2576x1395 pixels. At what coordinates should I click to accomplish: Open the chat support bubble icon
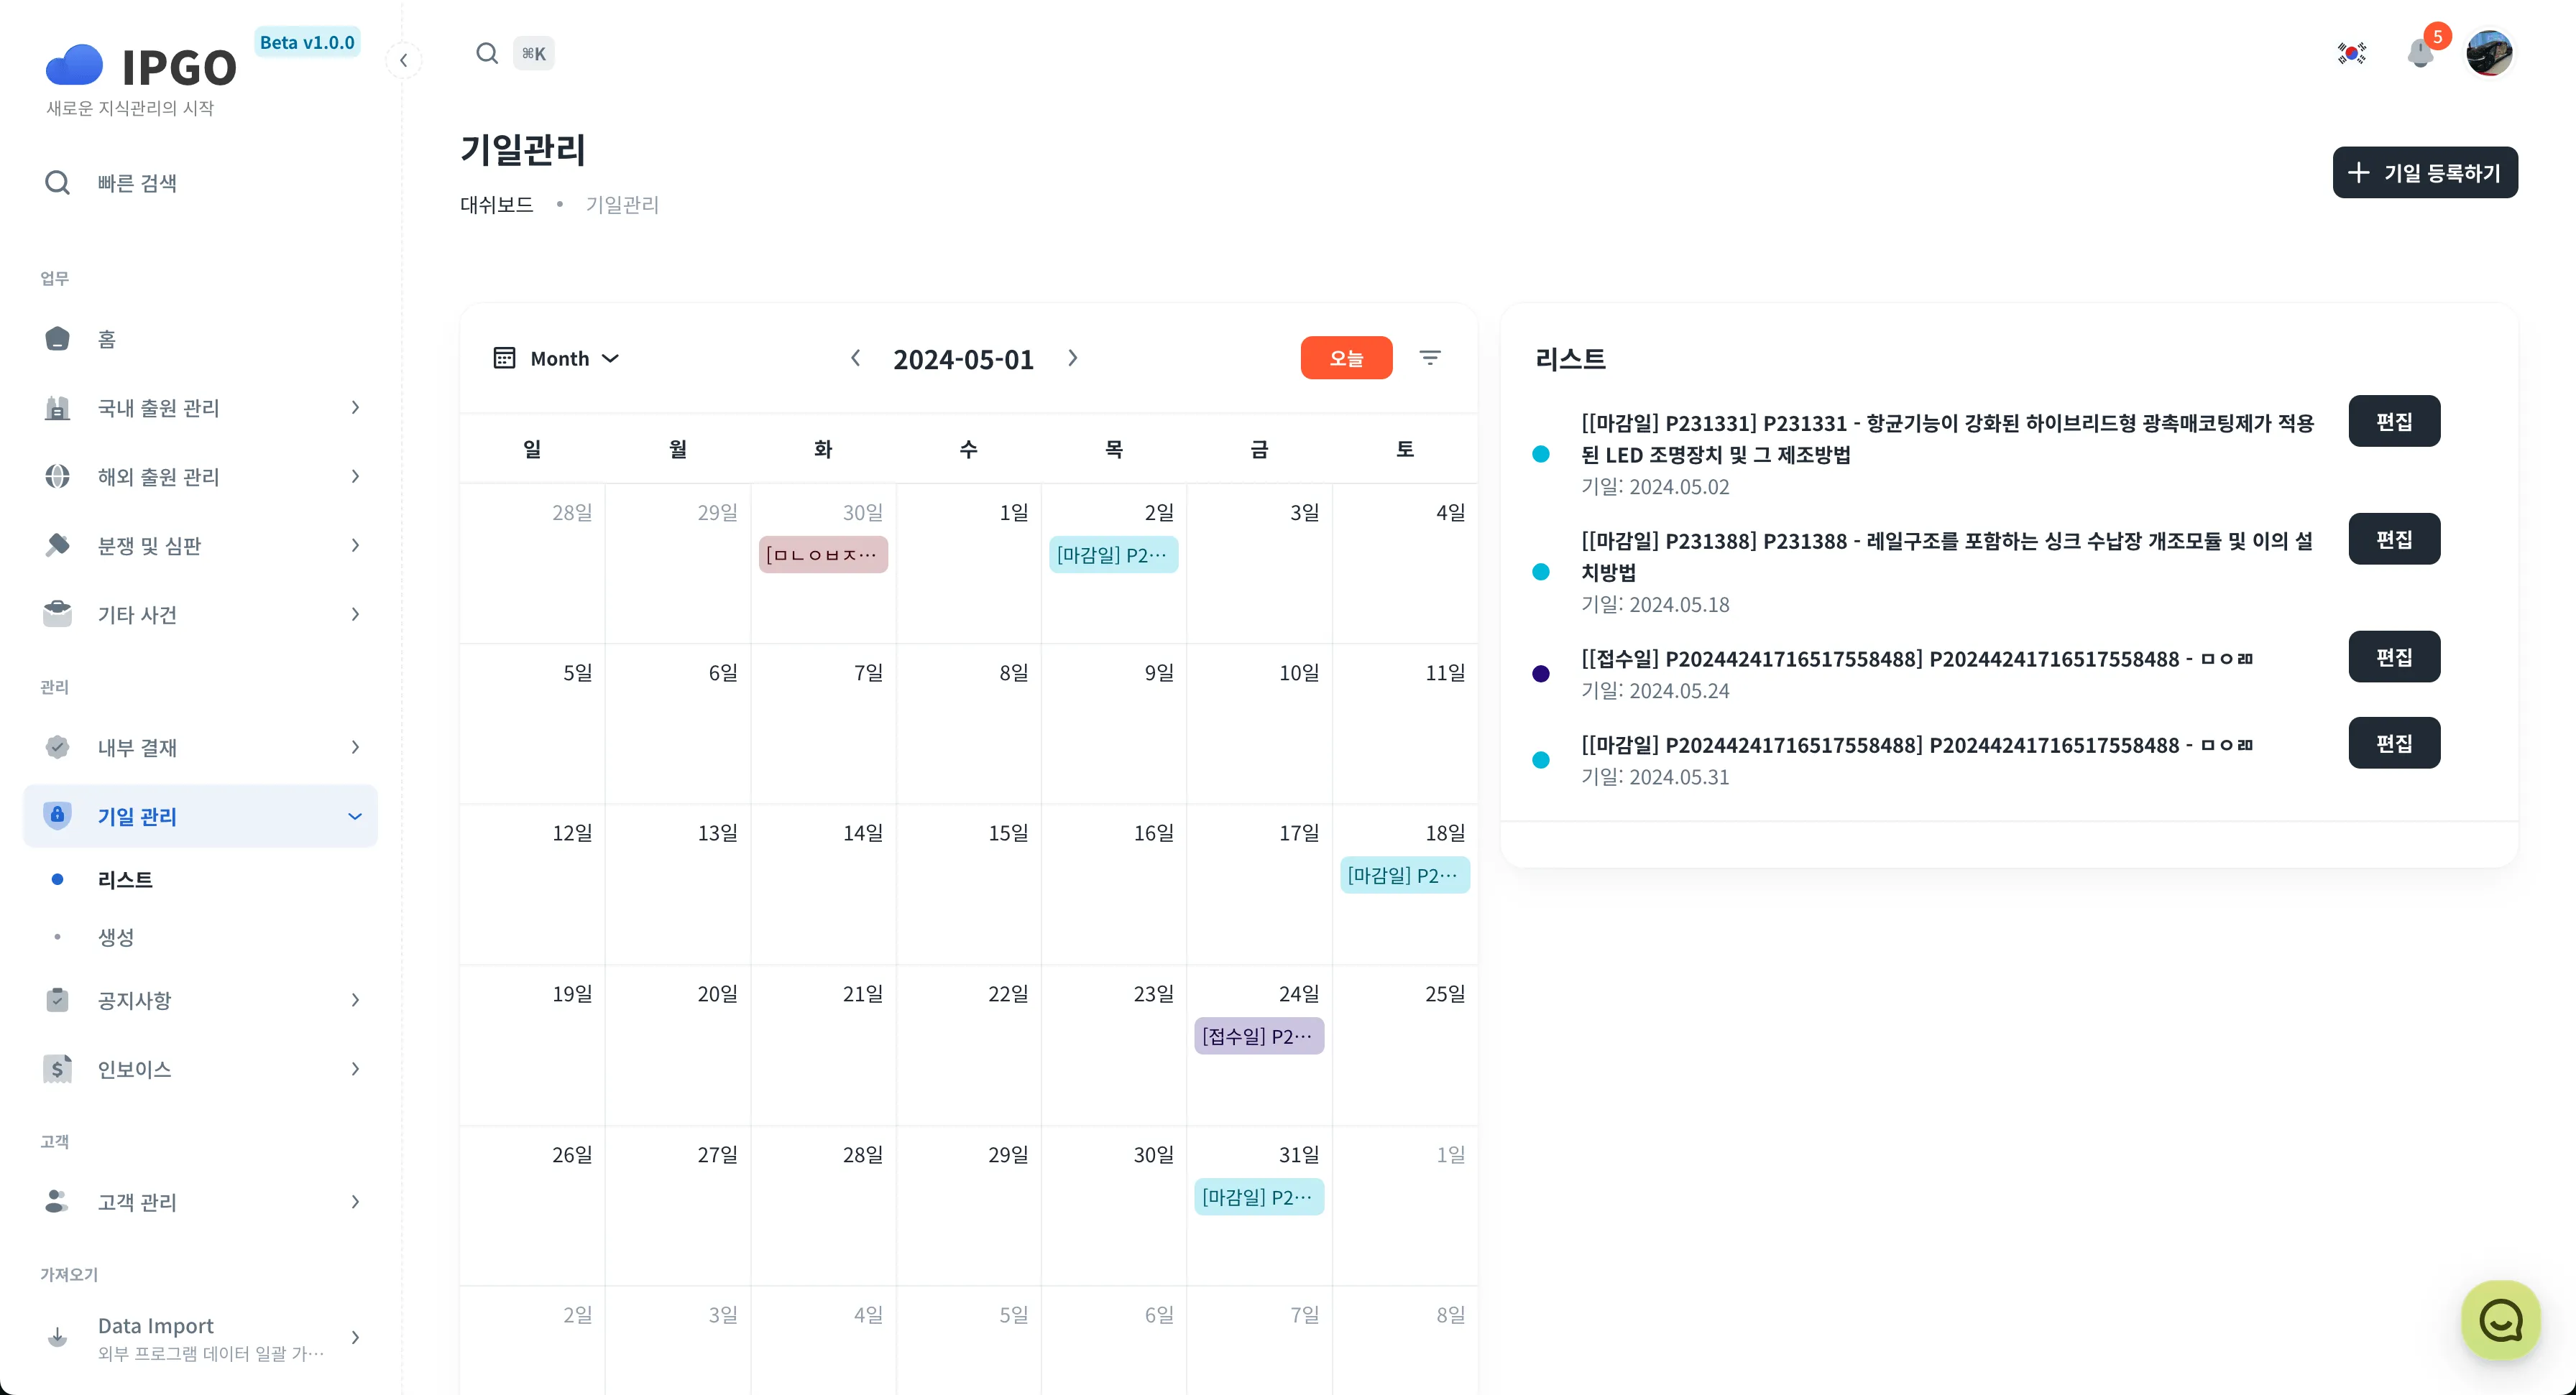pyautogui.click(x=2500, y=1320)
